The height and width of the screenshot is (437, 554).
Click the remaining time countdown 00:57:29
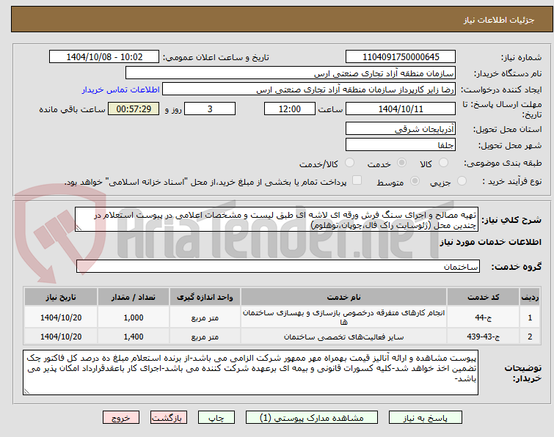pos(134,109)
